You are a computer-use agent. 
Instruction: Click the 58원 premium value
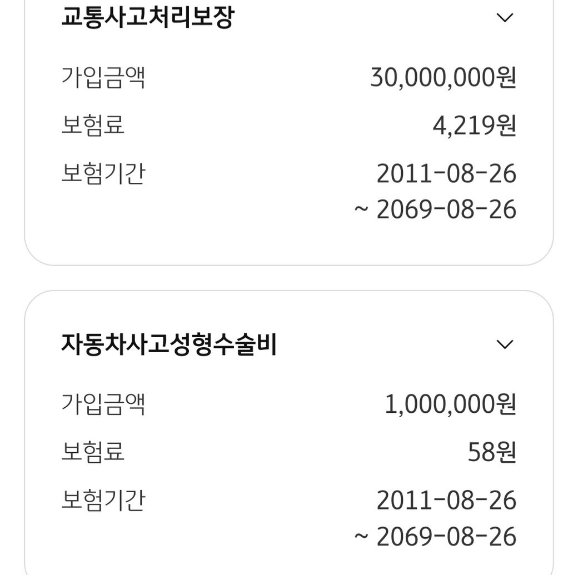492,452
